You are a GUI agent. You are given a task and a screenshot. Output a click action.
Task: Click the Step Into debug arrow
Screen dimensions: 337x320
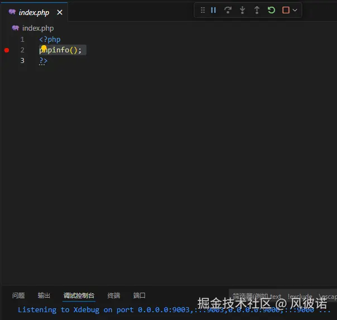243,10
